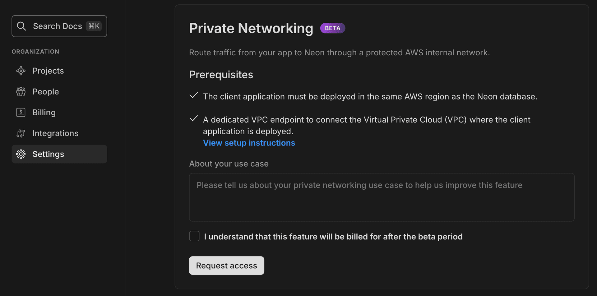This screenshot has width=597, height=296.
Task: Click the checkmark beside the AWS region prerequisite
Action: 193,96
